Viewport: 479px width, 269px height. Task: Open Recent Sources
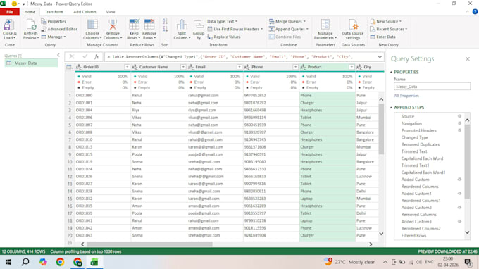pos(388,29)
